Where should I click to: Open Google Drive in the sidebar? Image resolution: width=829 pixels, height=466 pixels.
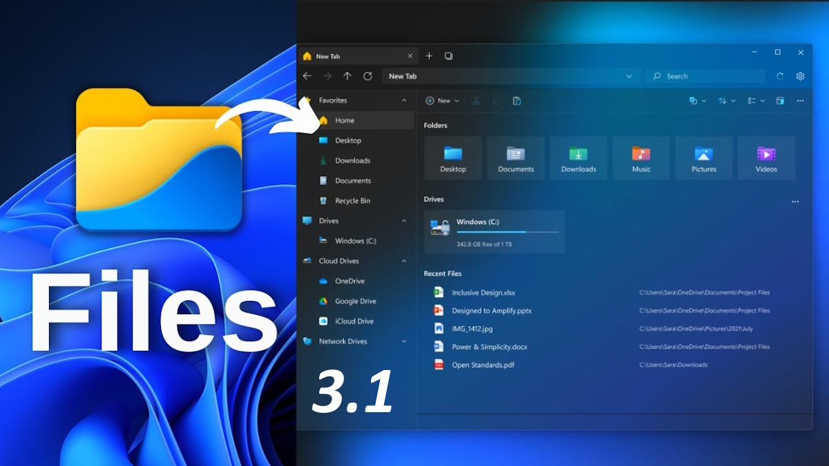point(356,301)
